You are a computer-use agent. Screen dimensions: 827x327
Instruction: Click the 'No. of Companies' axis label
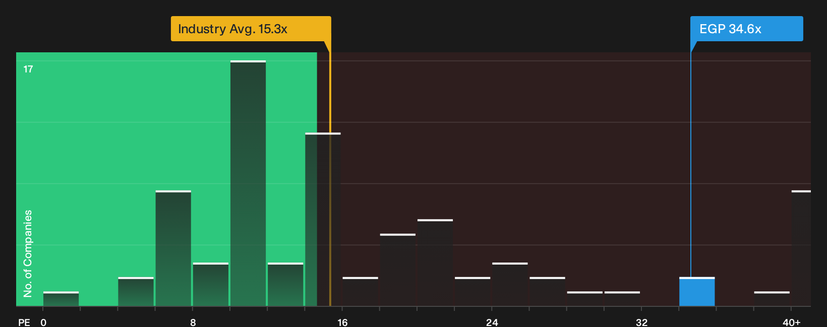pyautogui.click(x=28, y=254)
